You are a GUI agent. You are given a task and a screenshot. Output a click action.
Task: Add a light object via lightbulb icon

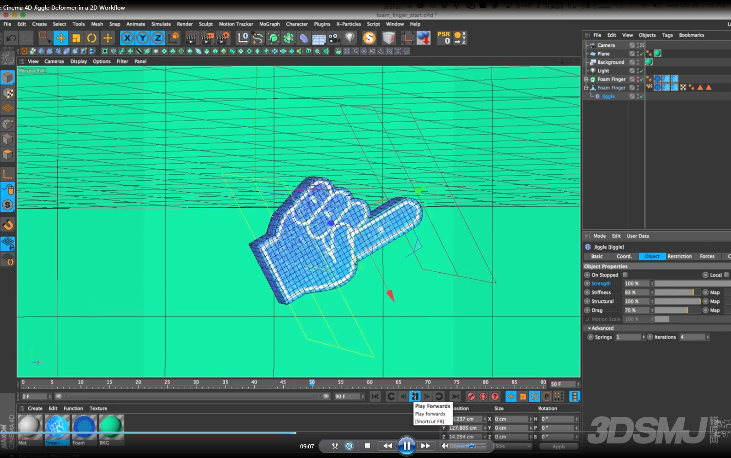(x=350, y=38)
